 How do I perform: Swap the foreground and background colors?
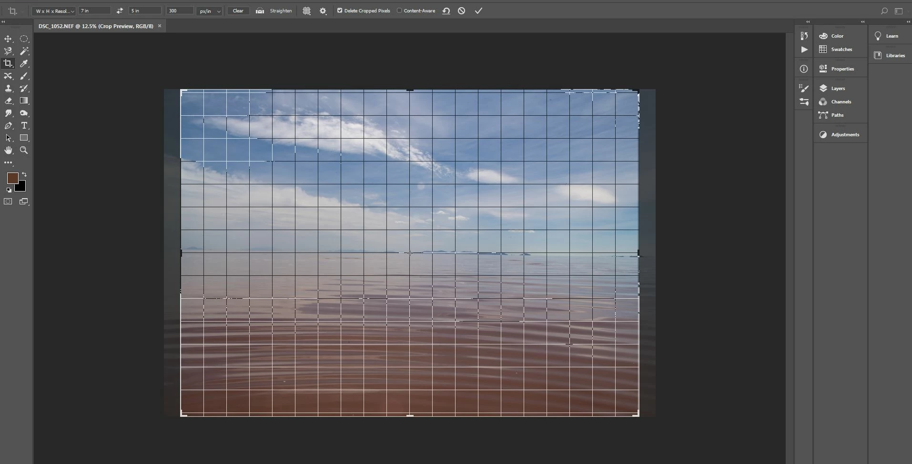click(x=24, y=174)
